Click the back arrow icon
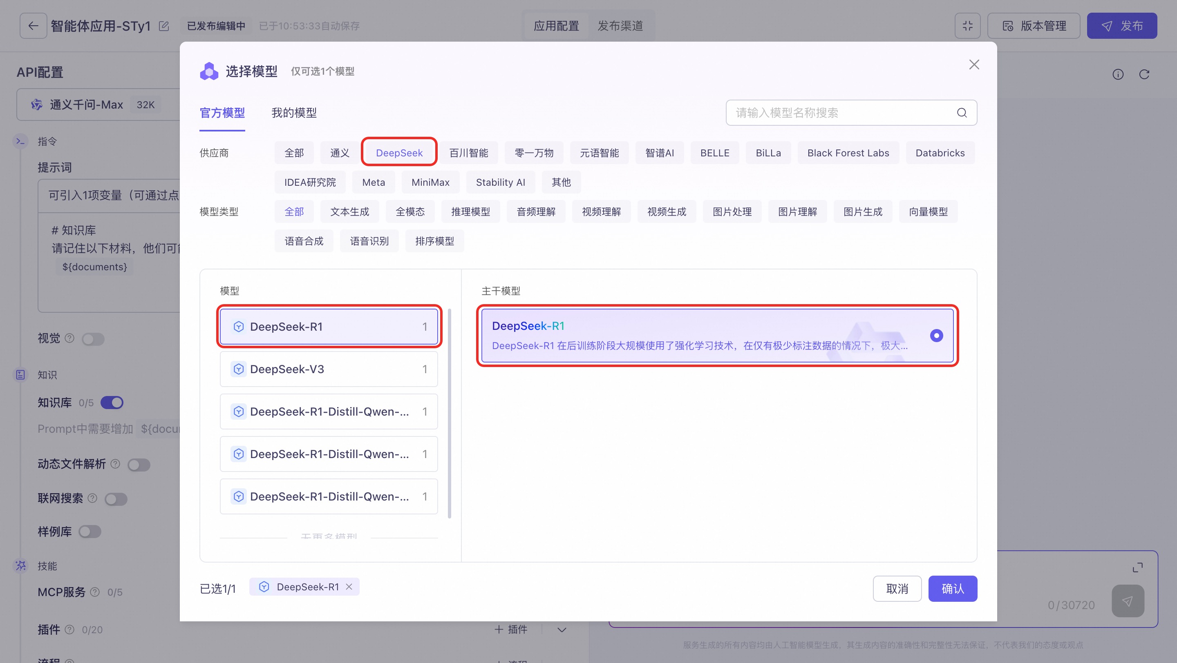The width and height of the screenshot is (1177, 663). point(33,26)
